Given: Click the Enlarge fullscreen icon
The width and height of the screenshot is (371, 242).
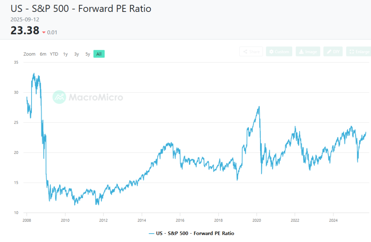Looking at the screenshot, I should pos(359,51).
